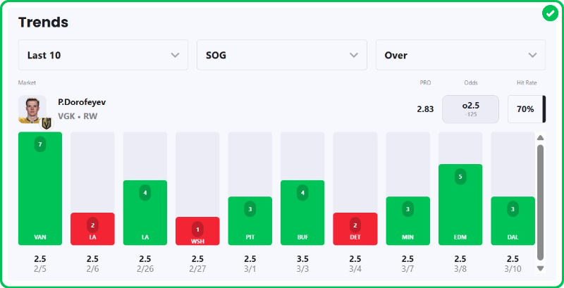This screenshot has width=564, height=288.
Task: Click the MIN bar dated 3/7
Action: click(x=407, y=220)
